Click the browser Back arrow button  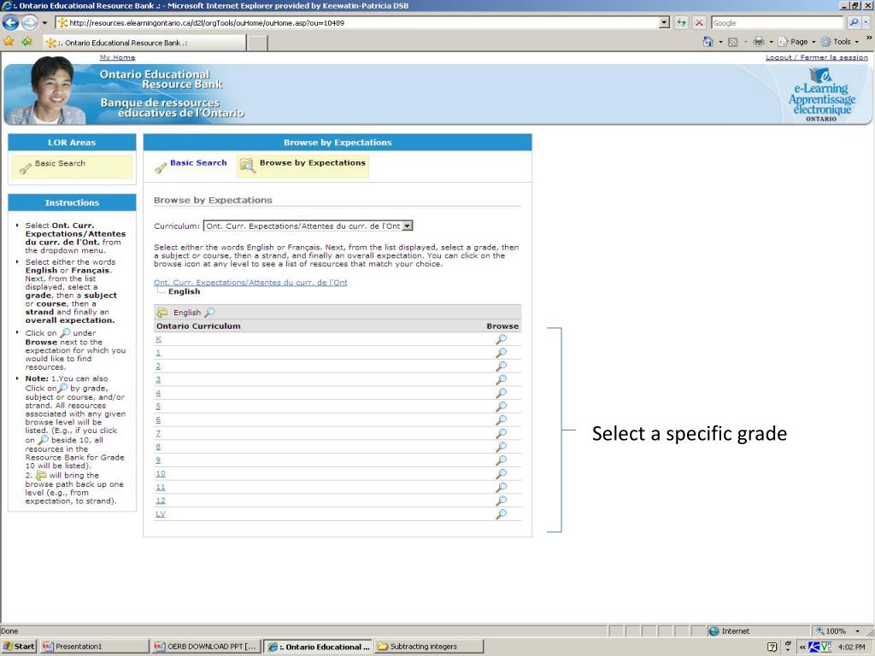click(x=10, y=23)
